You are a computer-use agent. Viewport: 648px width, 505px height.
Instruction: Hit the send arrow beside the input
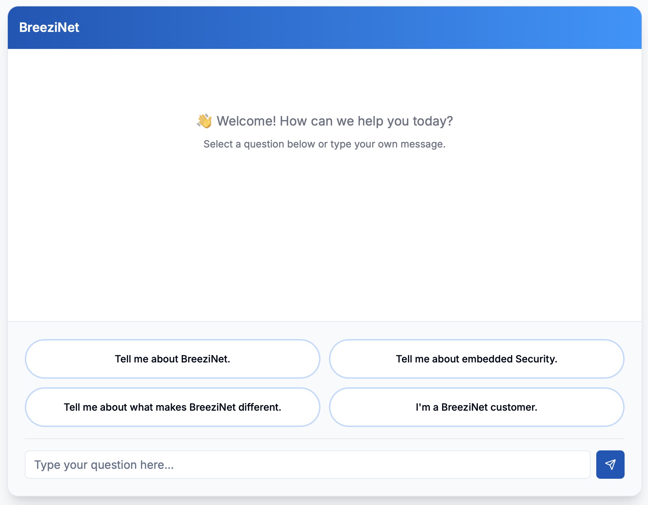pos(610,465)
